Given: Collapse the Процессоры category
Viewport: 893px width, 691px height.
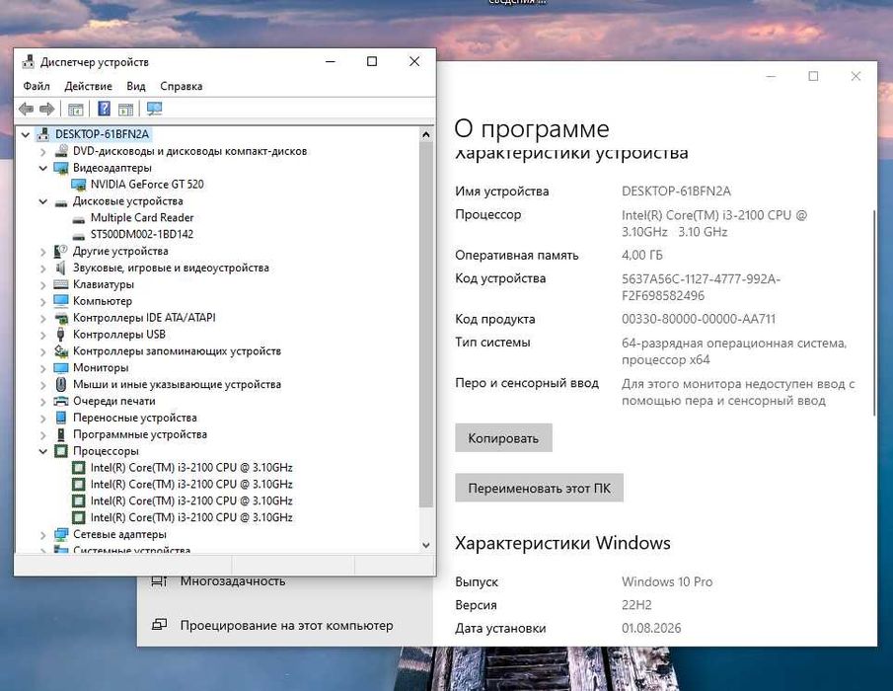Looking at the screenshot, I should click(43, 451).
